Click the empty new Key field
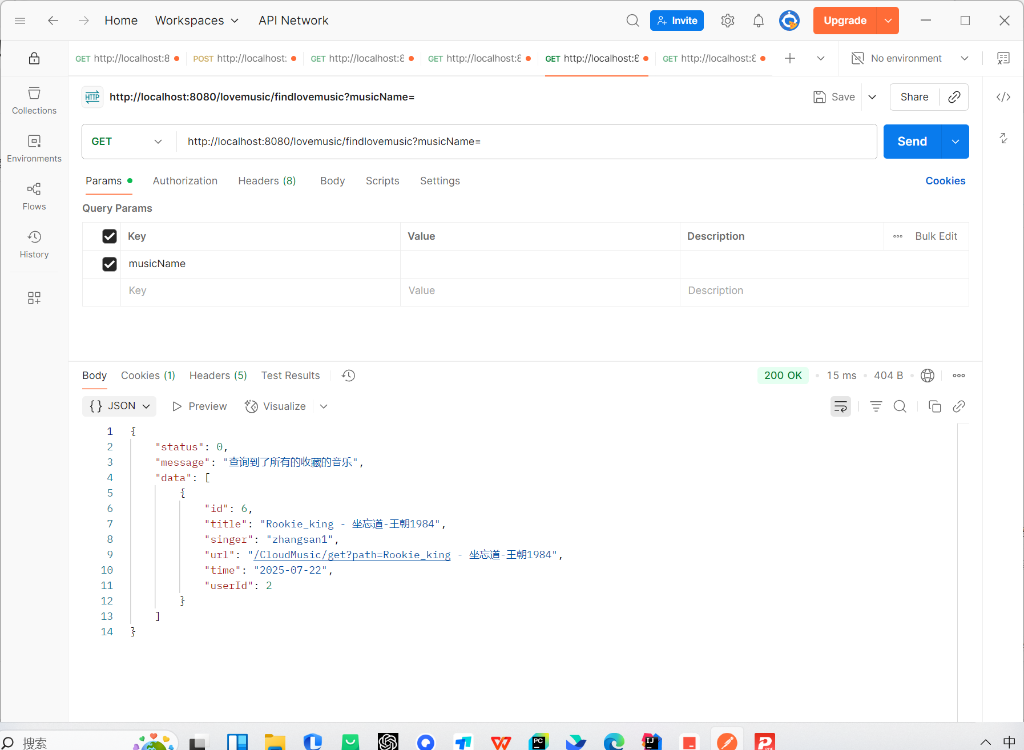The height and width of the screenshot is (750, 1024). point(260,291)
